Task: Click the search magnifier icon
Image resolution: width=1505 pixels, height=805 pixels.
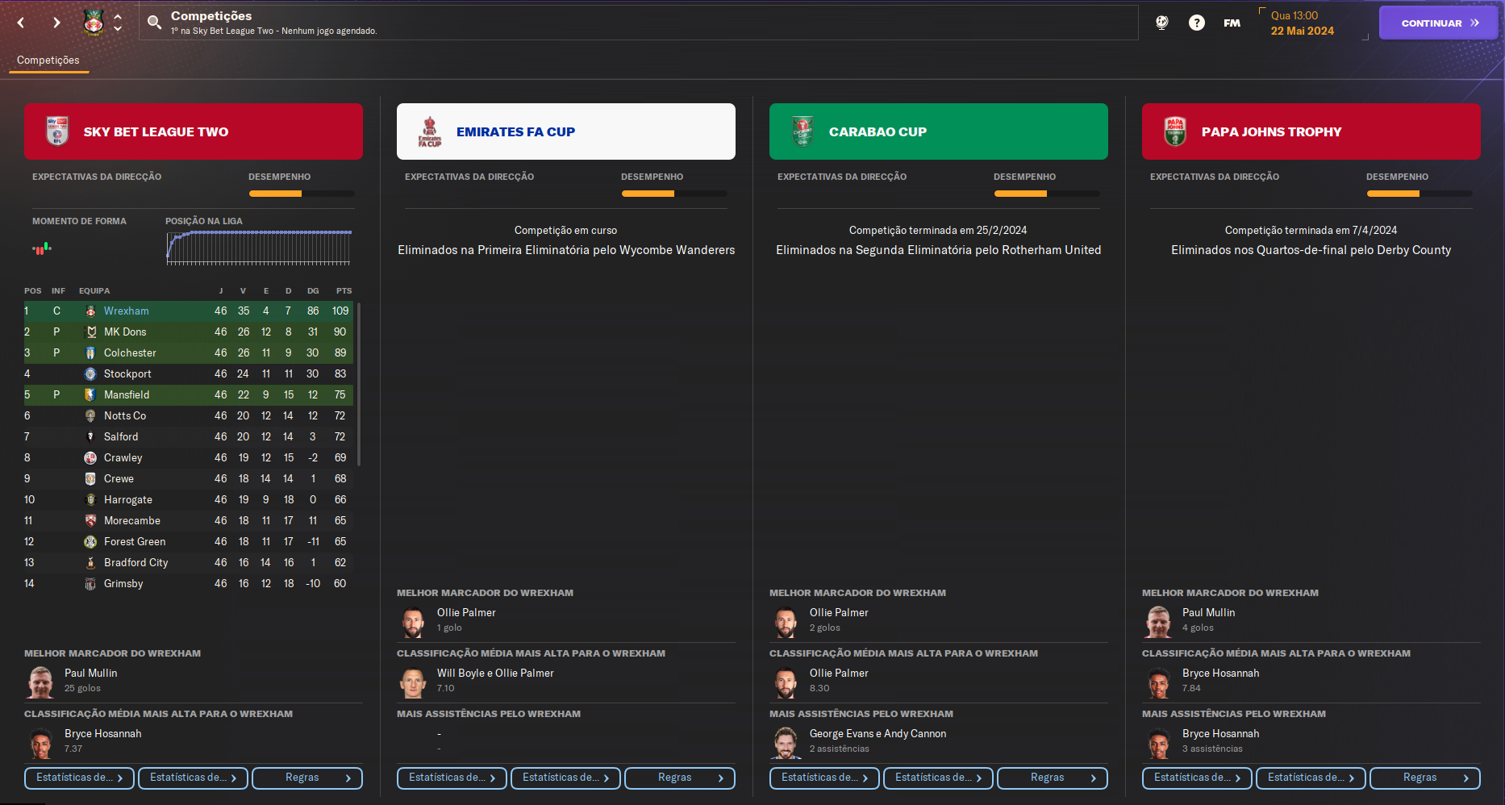Action: [x=154, y=23]
